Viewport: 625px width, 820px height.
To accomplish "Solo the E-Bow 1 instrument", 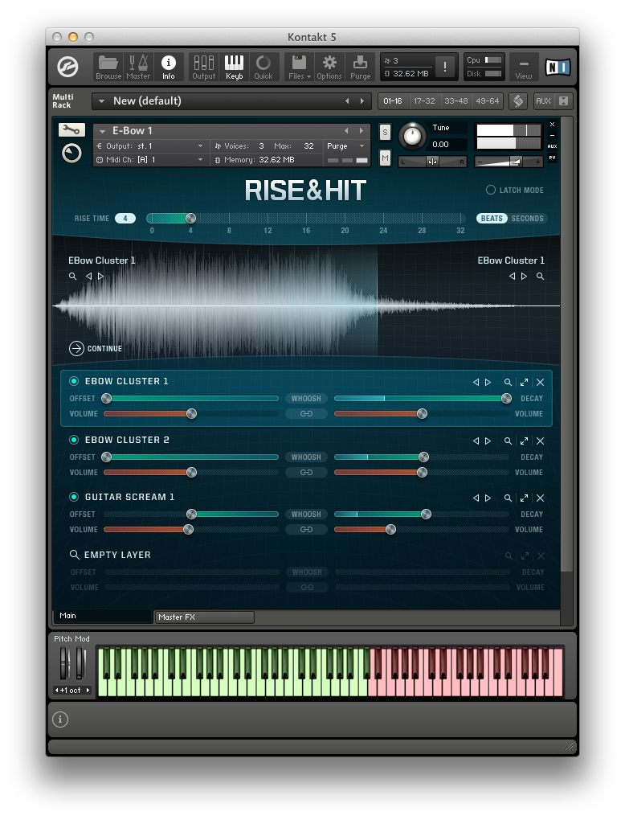I will (x=385, y=133).
